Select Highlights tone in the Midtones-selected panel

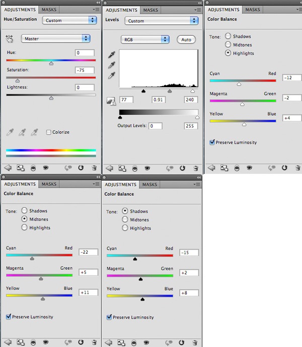24,227
